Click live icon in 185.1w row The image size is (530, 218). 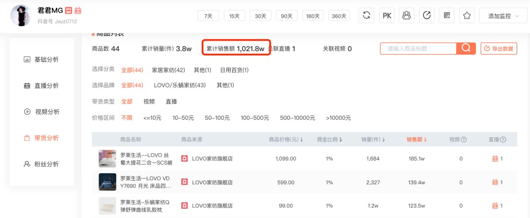495,159
